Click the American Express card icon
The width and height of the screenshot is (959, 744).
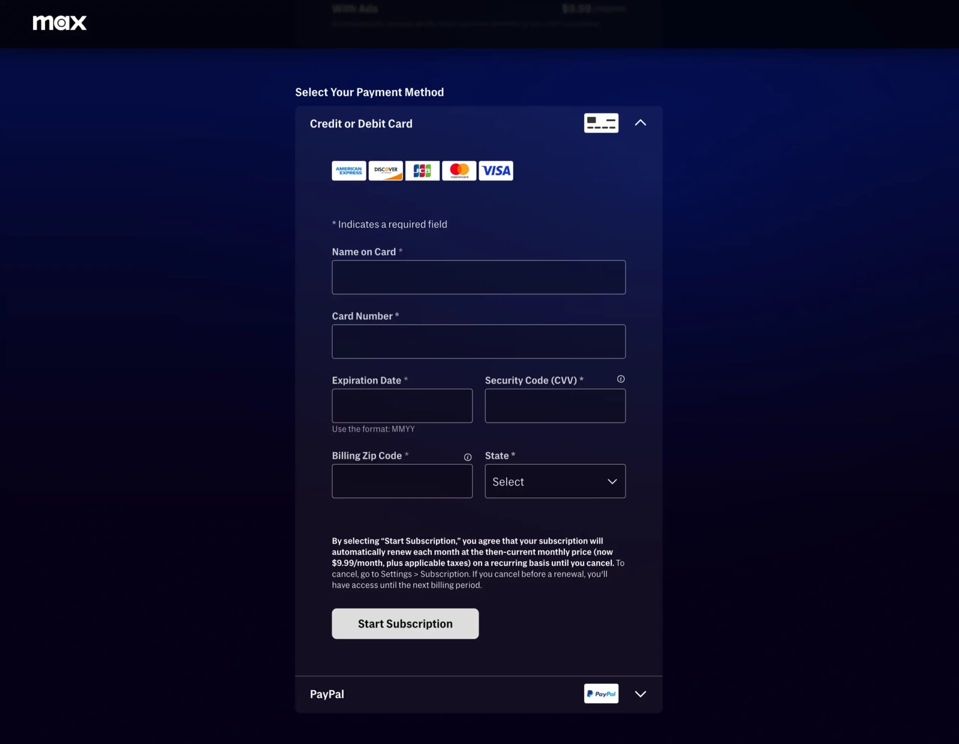tap(348, 170)
